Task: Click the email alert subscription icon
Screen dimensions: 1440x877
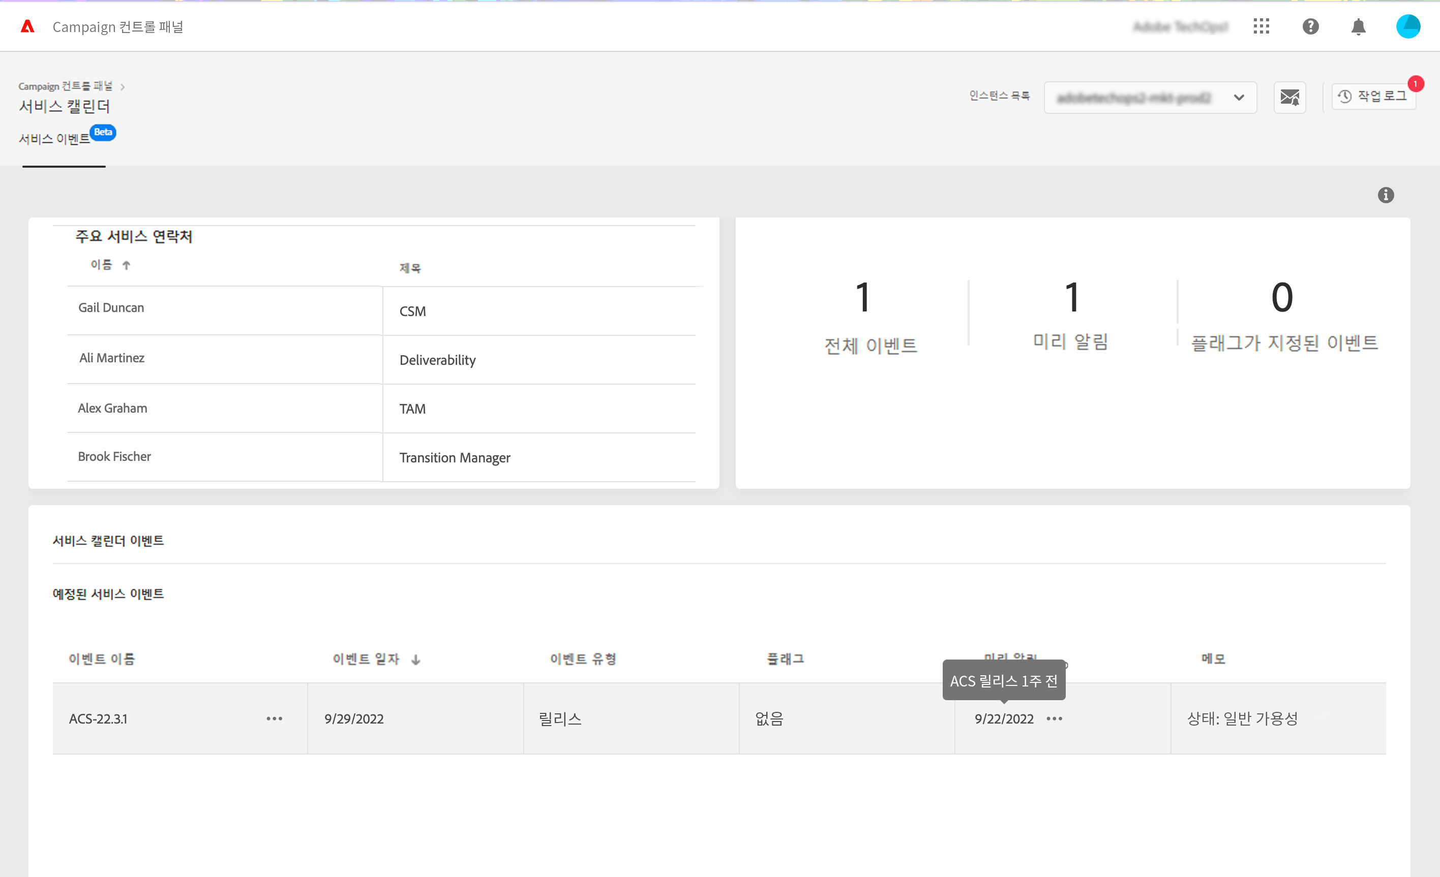Action: click(x=1289, y=97)
